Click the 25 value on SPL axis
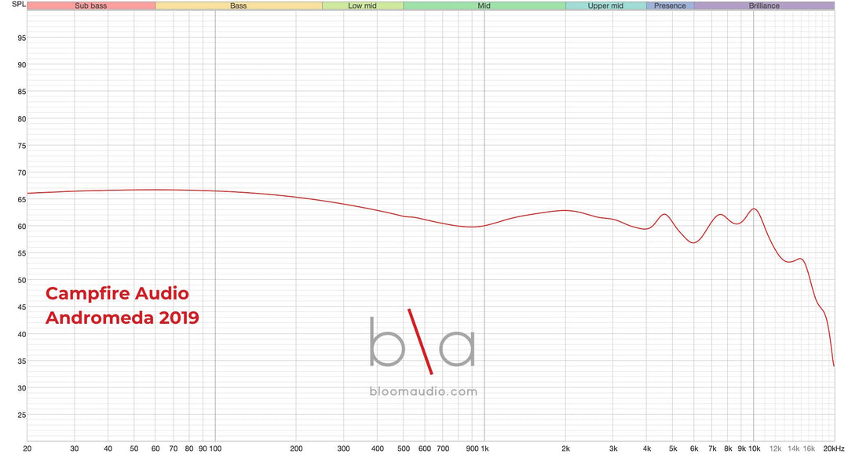 [x=22, y=415]
